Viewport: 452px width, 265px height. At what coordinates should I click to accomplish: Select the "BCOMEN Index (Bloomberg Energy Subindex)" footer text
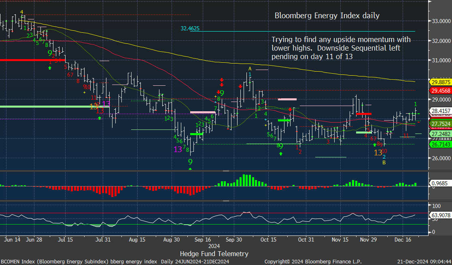(54, 261)
